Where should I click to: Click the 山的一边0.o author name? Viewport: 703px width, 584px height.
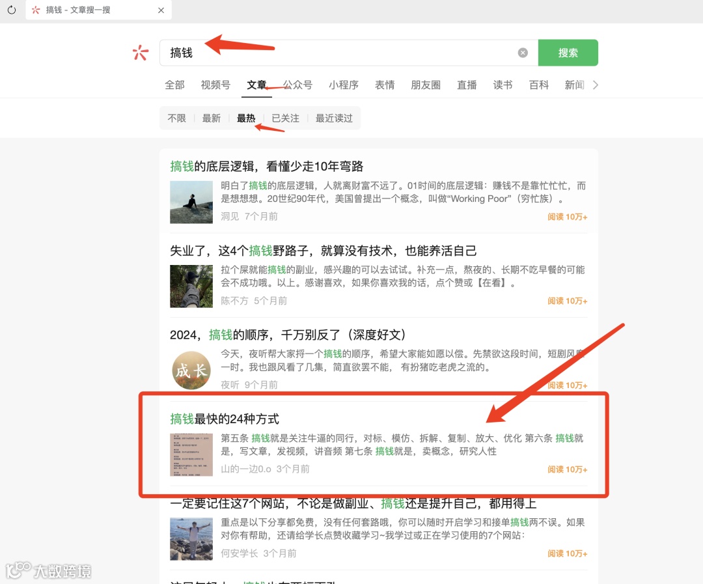(x=245, y=469)
